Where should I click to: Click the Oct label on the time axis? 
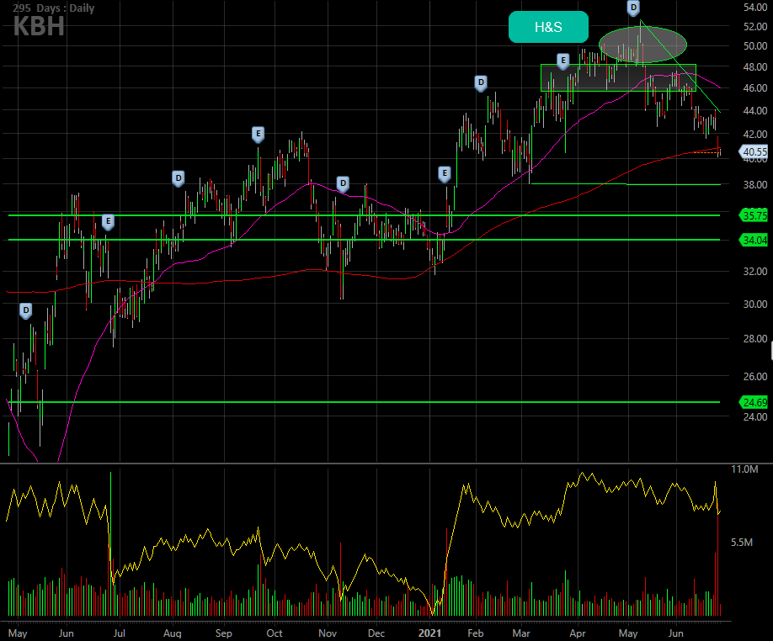tap(275, 633)
